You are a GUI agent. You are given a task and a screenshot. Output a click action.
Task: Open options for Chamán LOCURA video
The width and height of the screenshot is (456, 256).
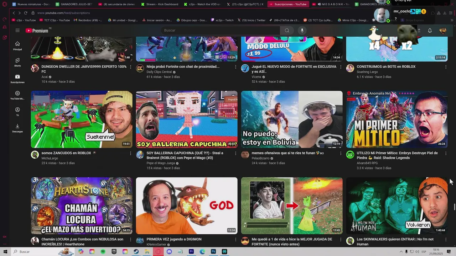tap(130, 240)
